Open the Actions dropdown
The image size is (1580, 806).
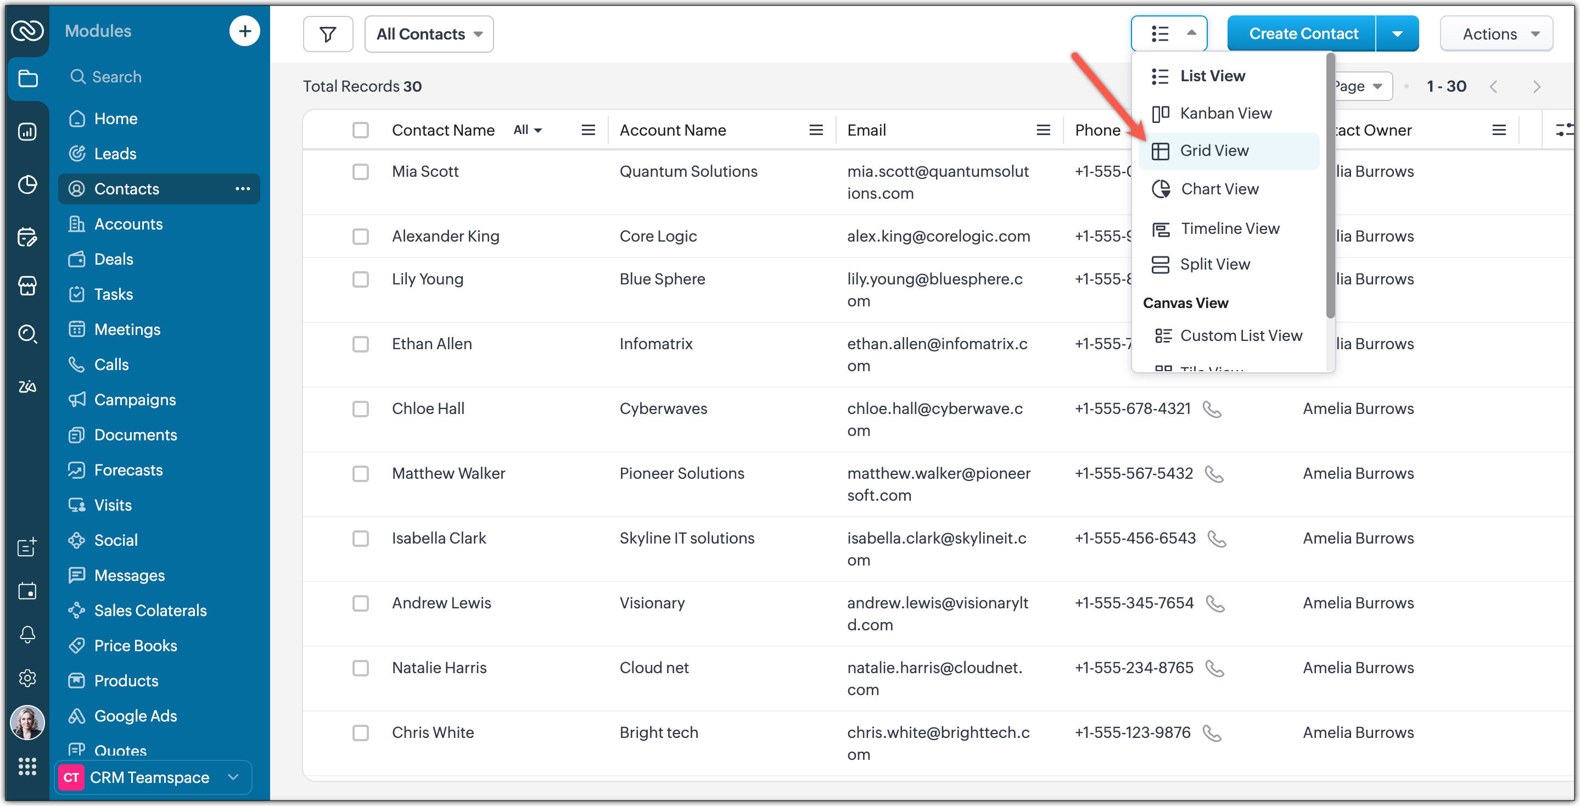coord(1496,35)
